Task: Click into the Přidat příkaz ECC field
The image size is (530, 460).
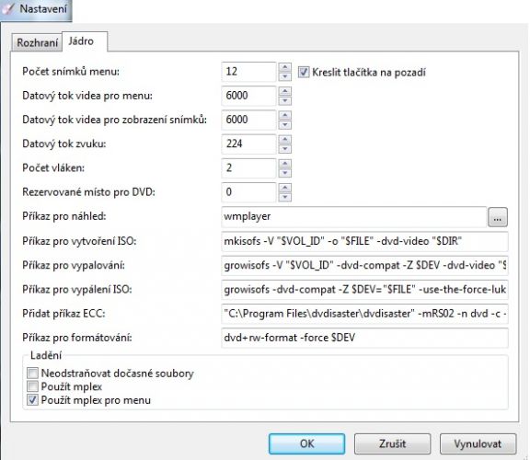Action: point(364,314)
